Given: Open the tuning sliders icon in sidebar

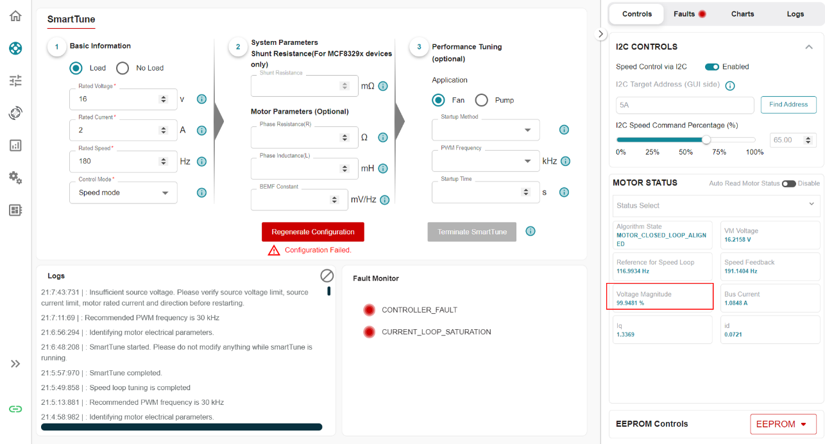Looking at the screenshot, I should [15, 80].
